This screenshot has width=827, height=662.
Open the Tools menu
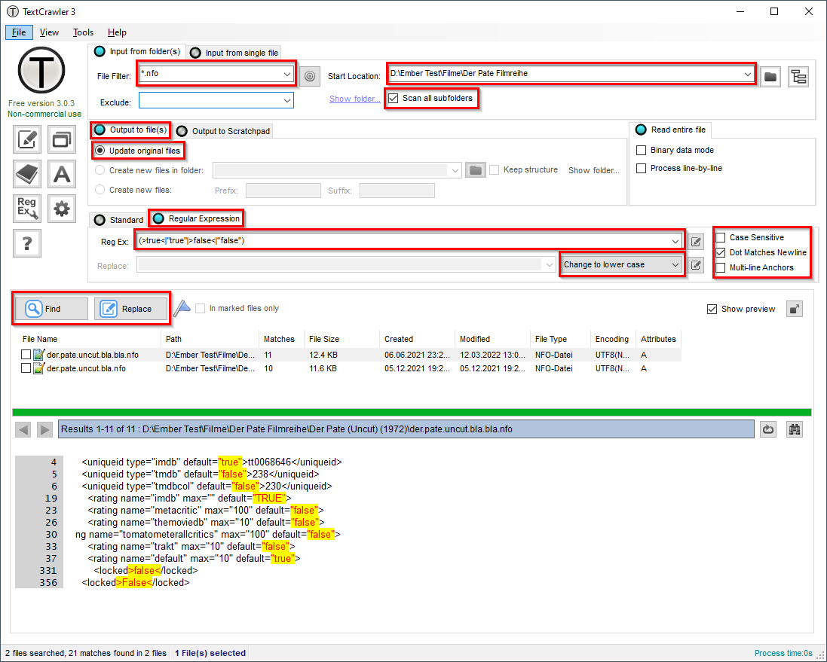point(83,32)
